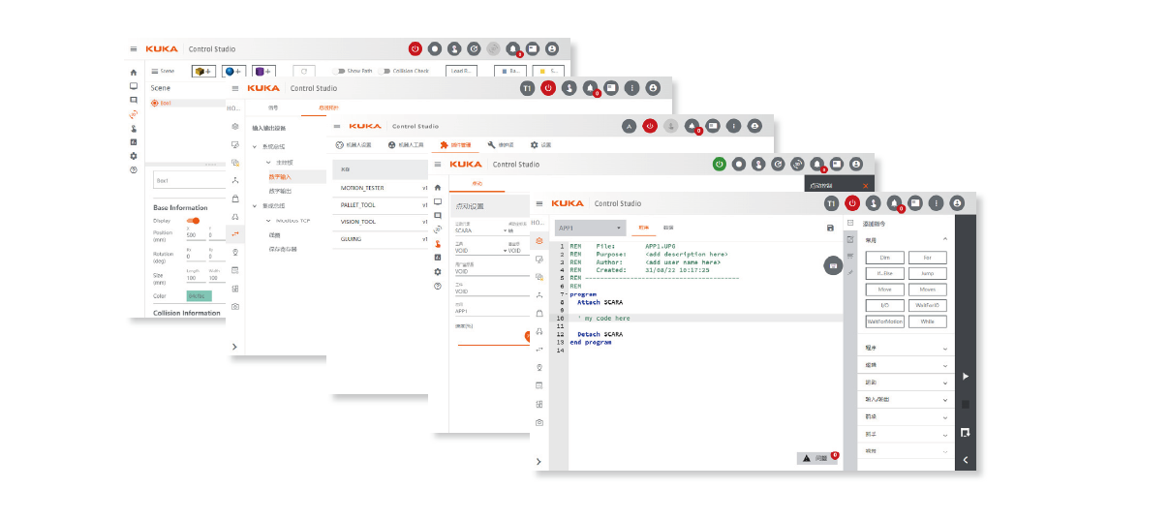Open the APP1 program dropdown
Viewport: 1170px width, 520px height.
click(x=591, y=228)
